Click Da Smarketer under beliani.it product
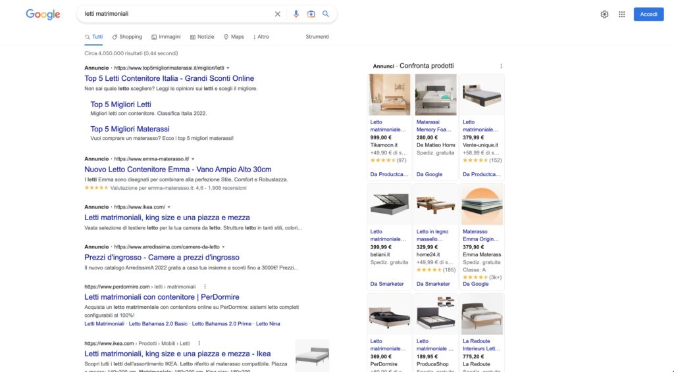The width and height of the screenshot is (674, 372). (x=387, y=284)
